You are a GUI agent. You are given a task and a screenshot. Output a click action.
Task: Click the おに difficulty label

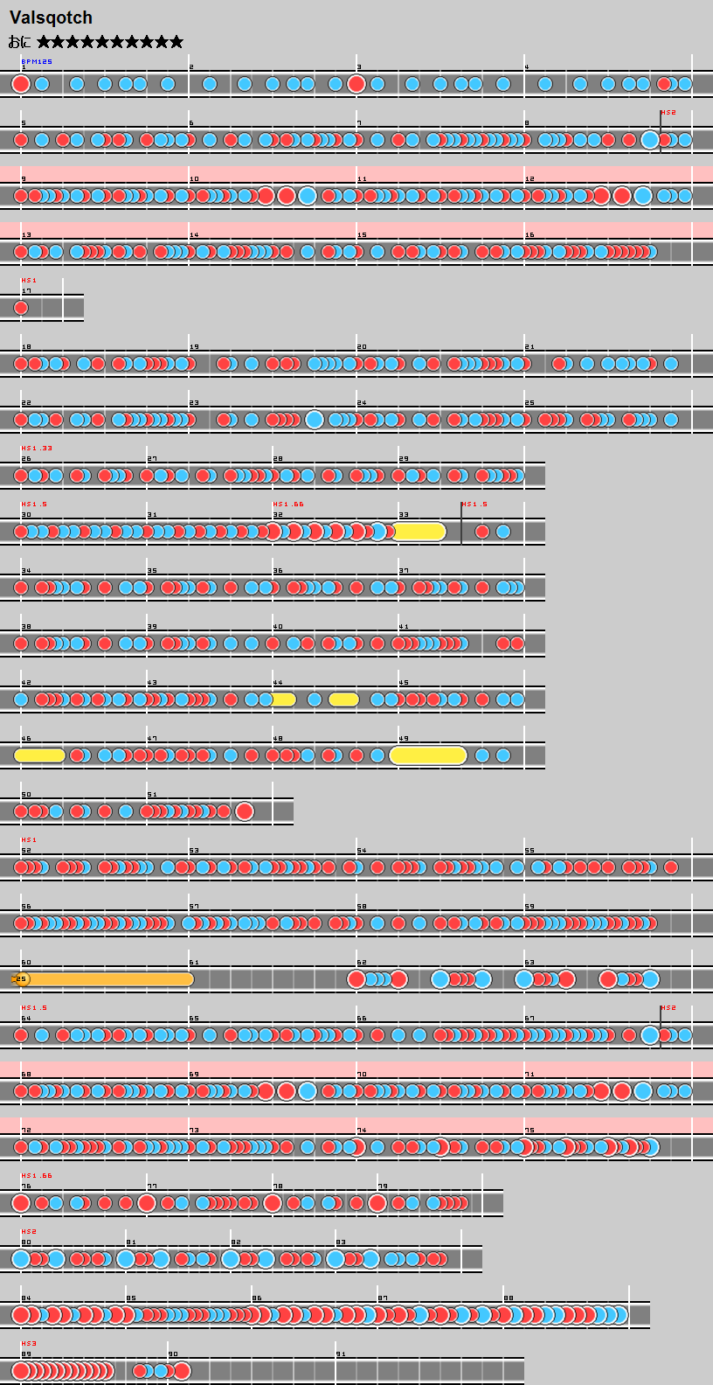coord(19,42)
